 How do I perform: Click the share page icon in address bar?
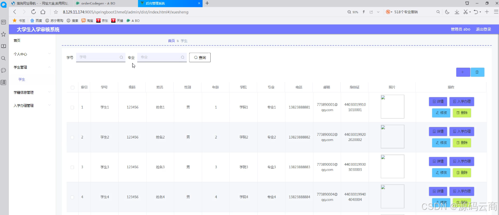click(x=371, y=12)
